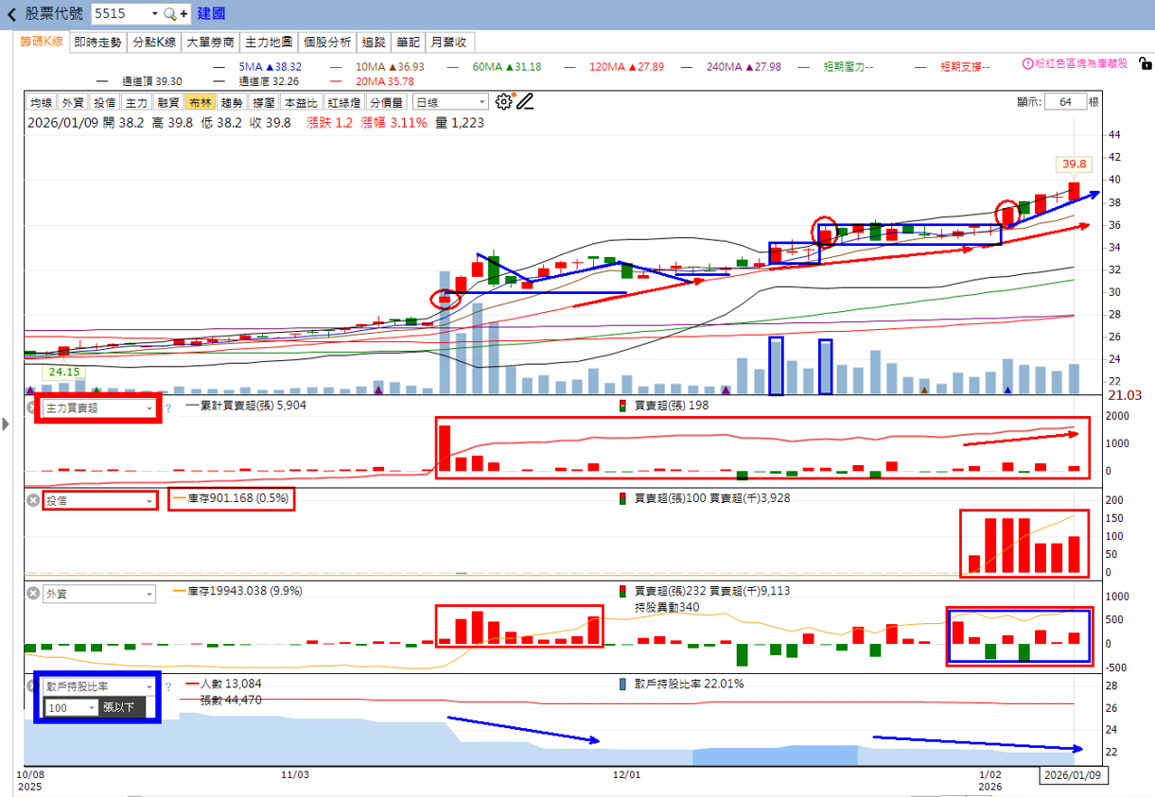Click the 累計買賣超(張) 5,904 label
Screen dimensions: 1155x797
pos(254,406)
